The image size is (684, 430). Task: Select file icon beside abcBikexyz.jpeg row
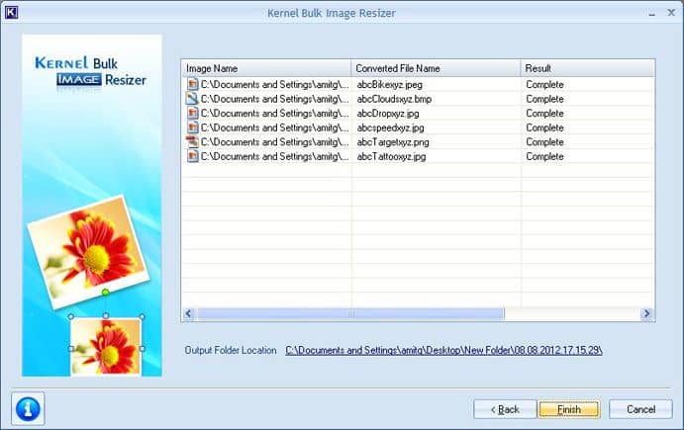192,84
